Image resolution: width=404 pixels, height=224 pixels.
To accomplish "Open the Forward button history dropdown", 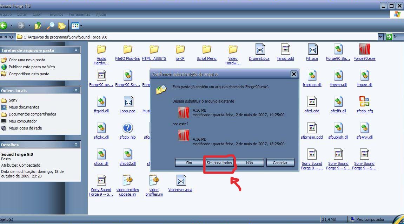I will (x=29, y=26).
